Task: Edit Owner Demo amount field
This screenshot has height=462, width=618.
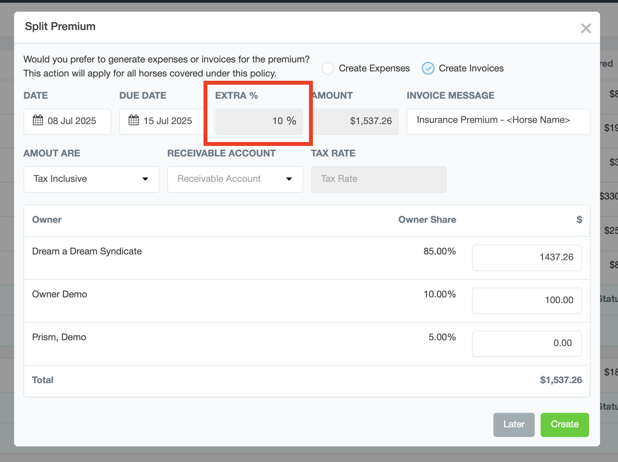Action: tap(526, 300)
